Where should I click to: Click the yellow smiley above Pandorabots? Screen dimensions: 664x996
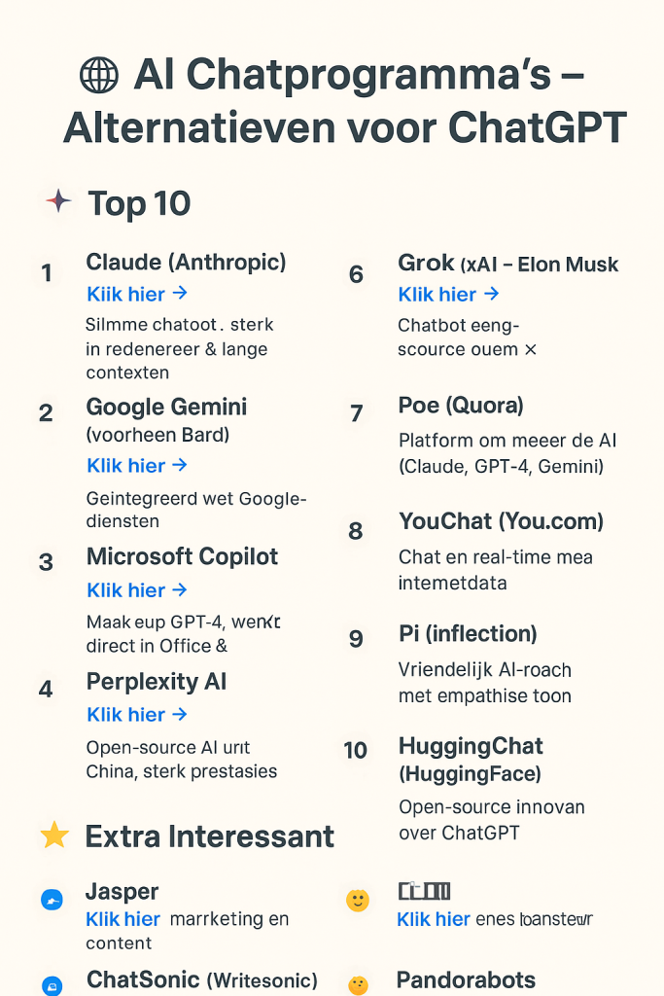click(358, 901)
